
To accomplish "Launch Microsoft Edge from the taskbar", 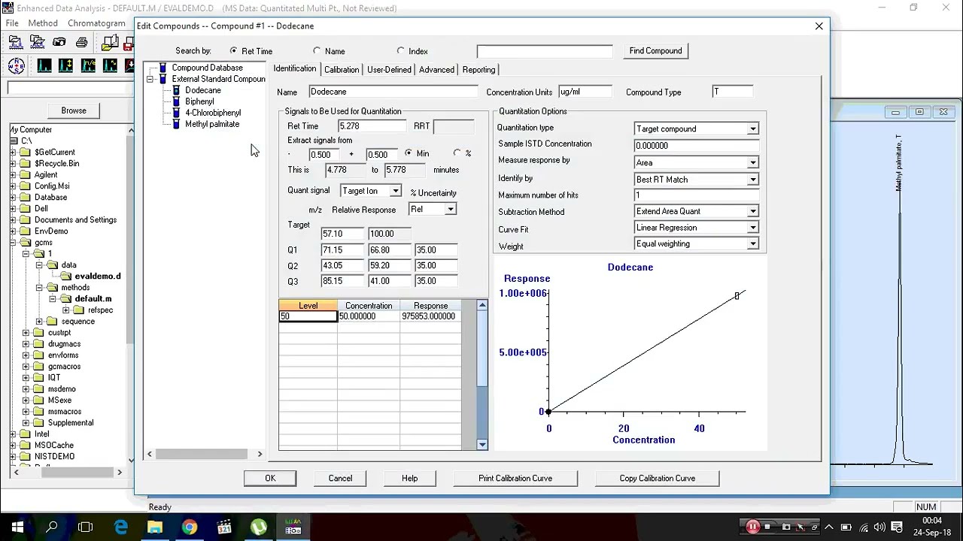I will (x=120, y=527).
